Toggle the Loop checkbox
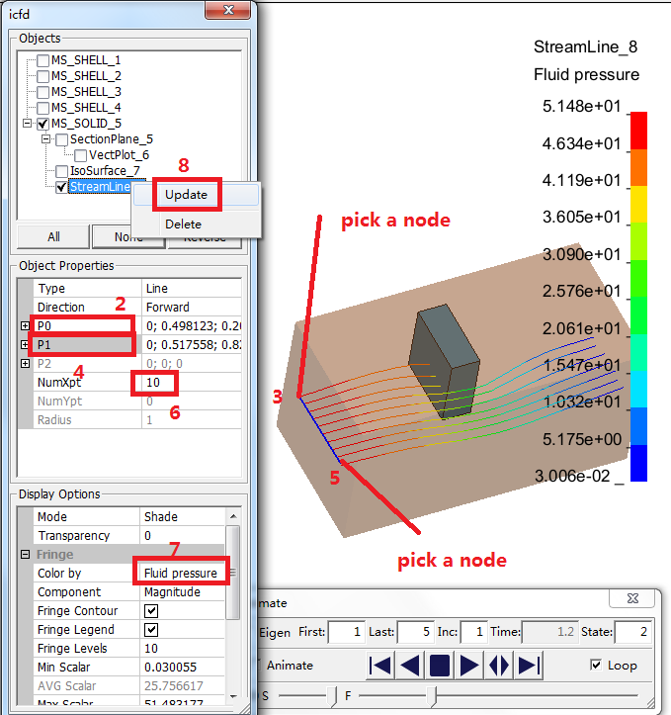The width and height of the screenshot is (671, 715). pyautogui.click(x=596, y=665)
